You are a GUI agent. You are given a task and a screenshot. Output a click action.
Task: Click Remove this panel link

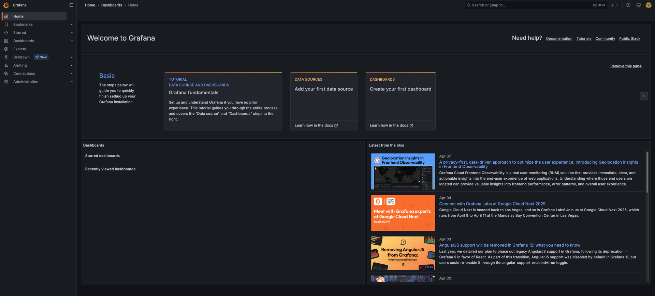626,66
